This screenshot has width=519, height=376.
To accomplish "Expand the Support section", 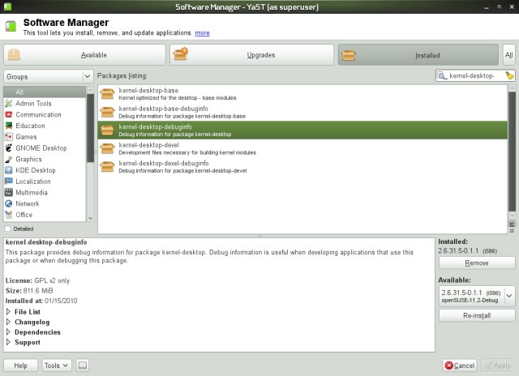I will tap(9, 342).
